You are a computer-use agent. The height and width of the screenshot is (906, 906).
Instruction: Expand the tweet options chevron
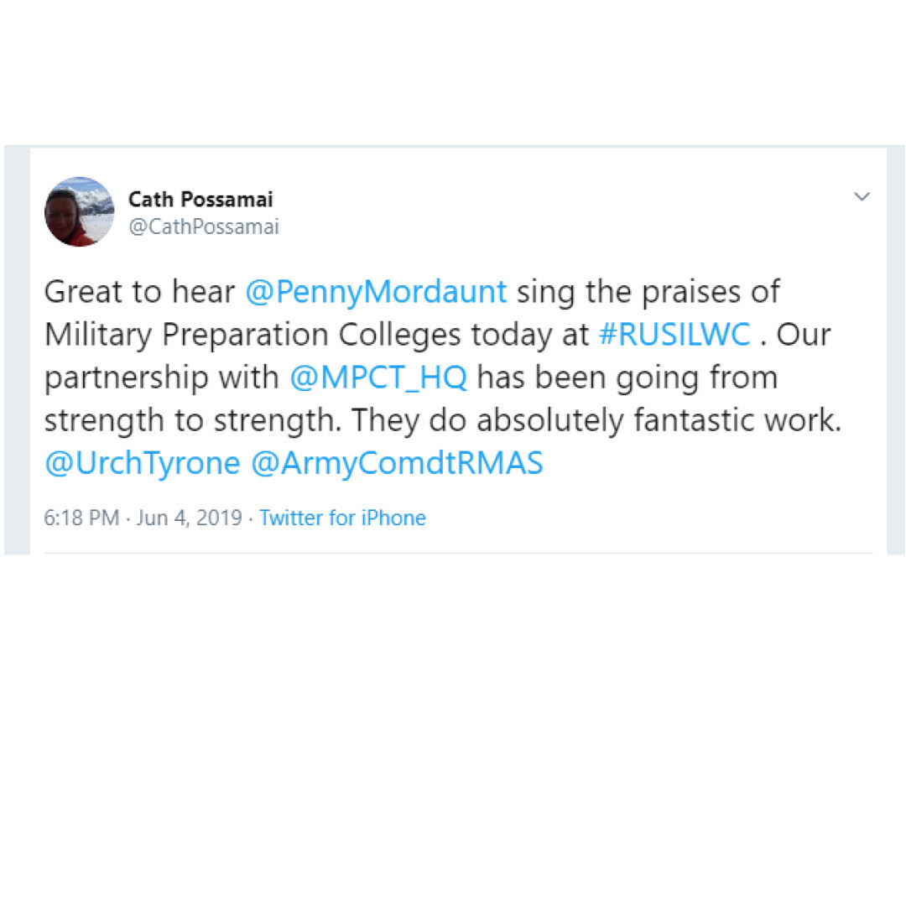pyautogui.click(x=862, y=196)
